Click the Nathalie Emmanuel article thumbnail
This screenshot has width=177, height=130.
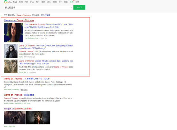[x=13, y=33]
